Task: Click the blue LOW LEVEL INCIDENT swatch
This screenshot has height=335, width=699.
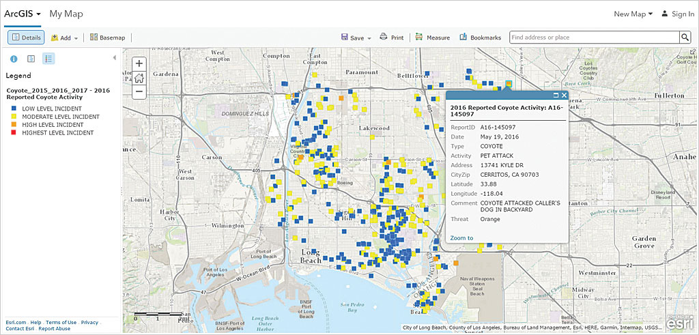Action: tap(15, 108)
